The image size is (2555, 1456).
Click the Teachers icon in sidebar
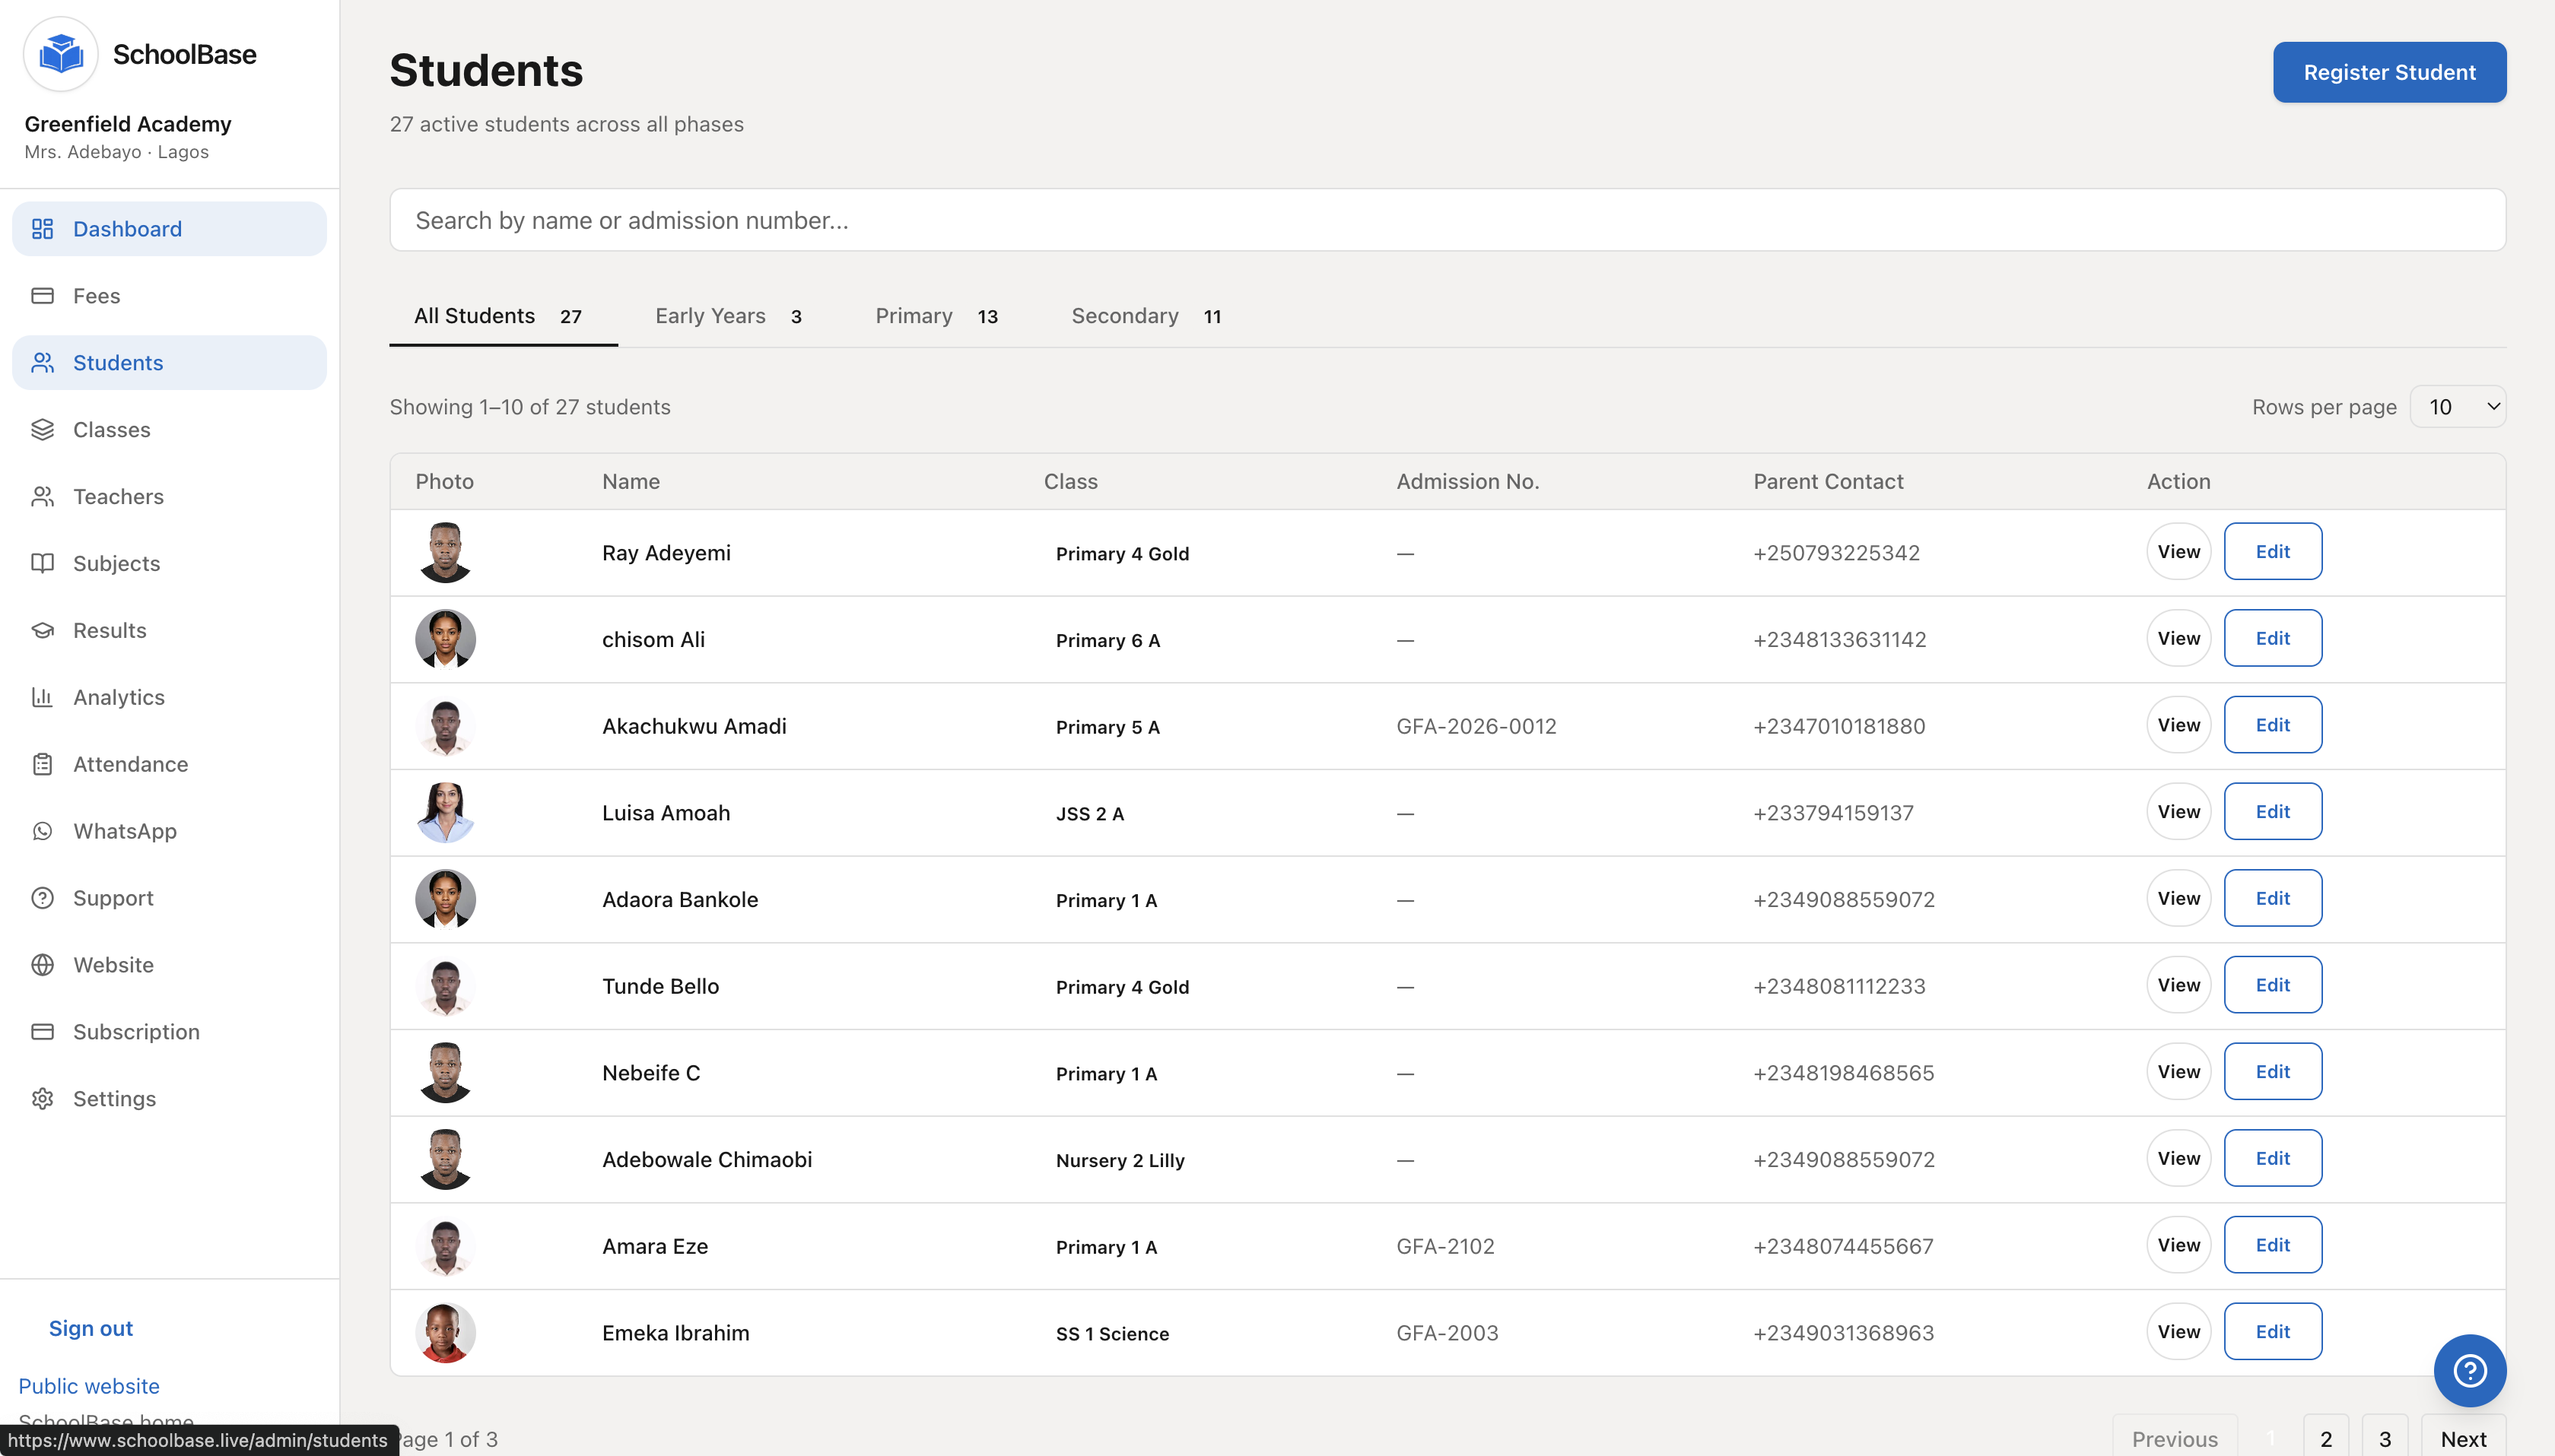(x=42, y=497)
